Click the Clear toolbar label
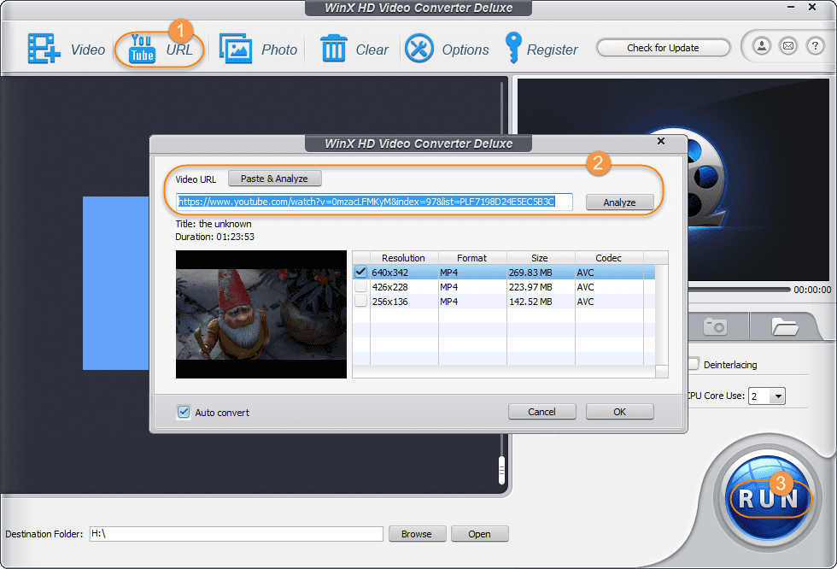The width and height of the screenshot is (837, 569). [372, 50]
